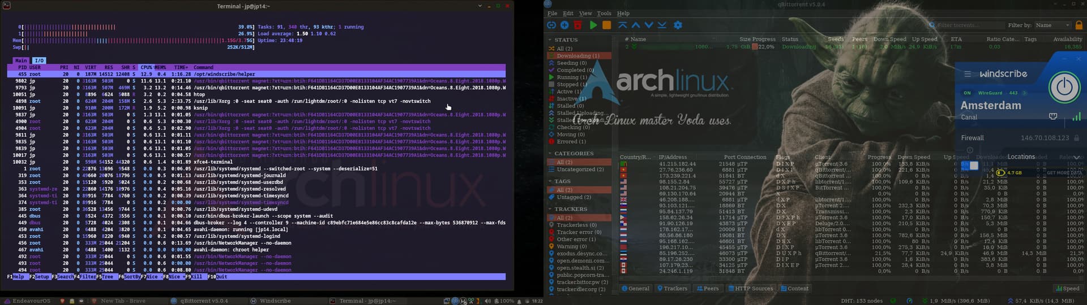Click the red Remove torrent icon
The width and height of the screenshot is (1087, 305).
pos(577,25)
